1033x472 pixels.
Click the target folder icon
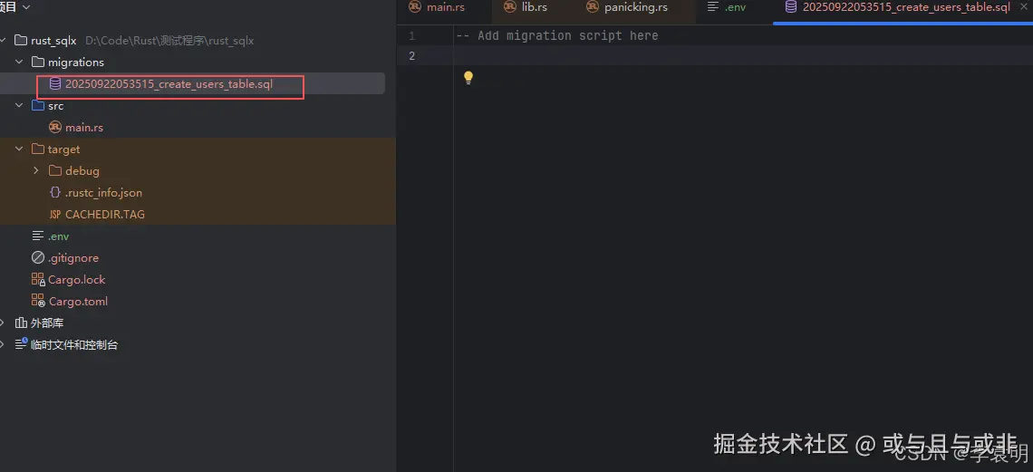coord(37,149)
